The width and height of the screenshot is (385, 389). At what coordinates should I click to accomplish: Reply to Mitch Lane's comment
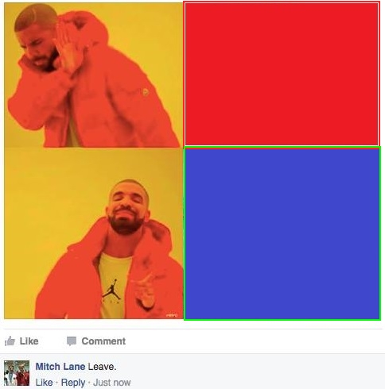(73, 383)
